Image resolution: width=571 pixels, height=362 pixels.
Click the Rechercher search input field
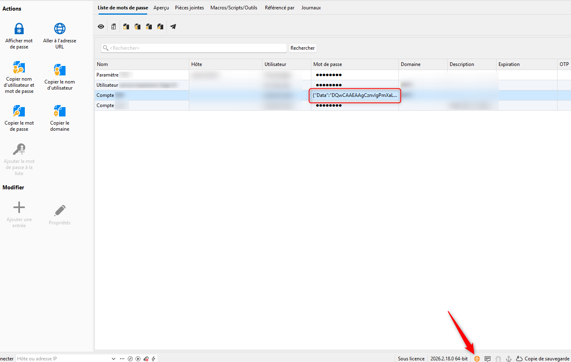click(194, 48)
